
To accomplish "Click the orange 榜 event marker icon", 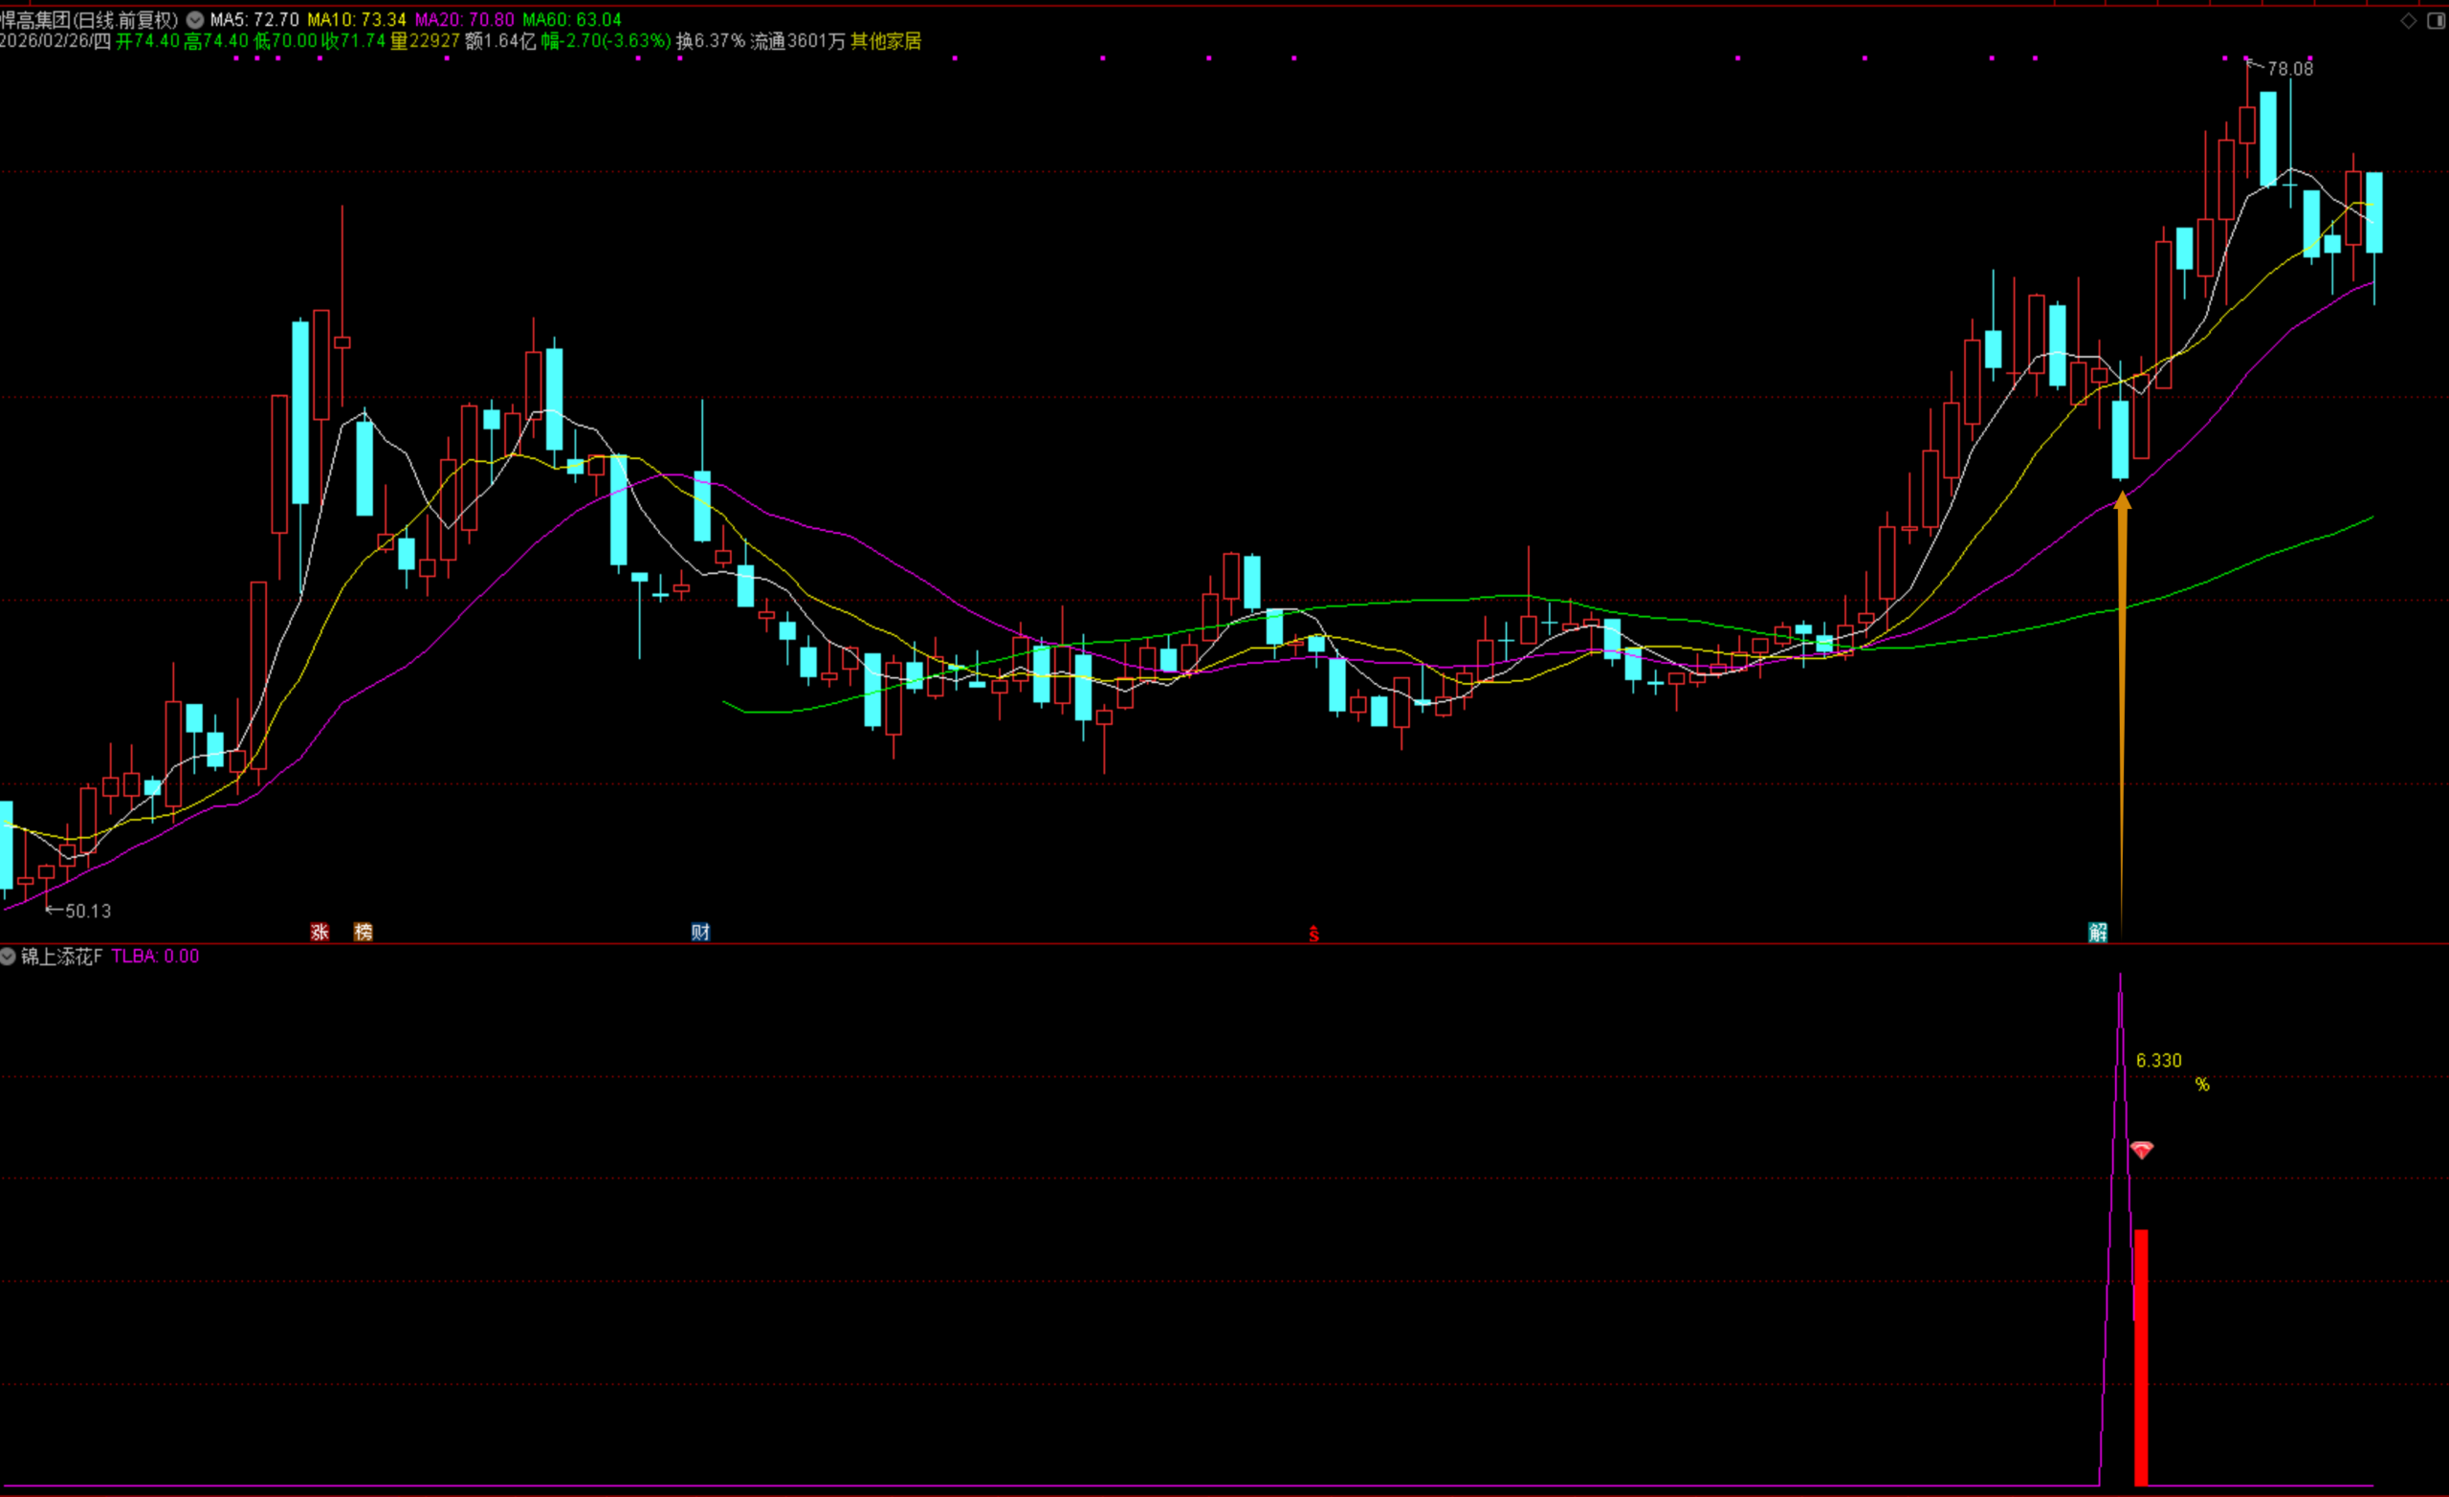I will 364,932.
